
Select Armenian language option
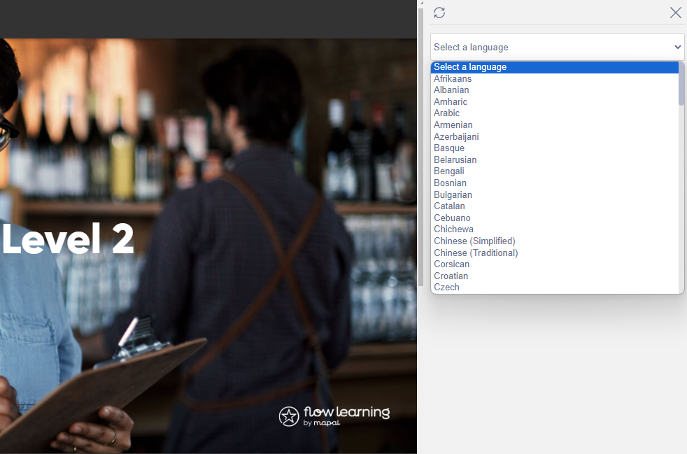554,125
